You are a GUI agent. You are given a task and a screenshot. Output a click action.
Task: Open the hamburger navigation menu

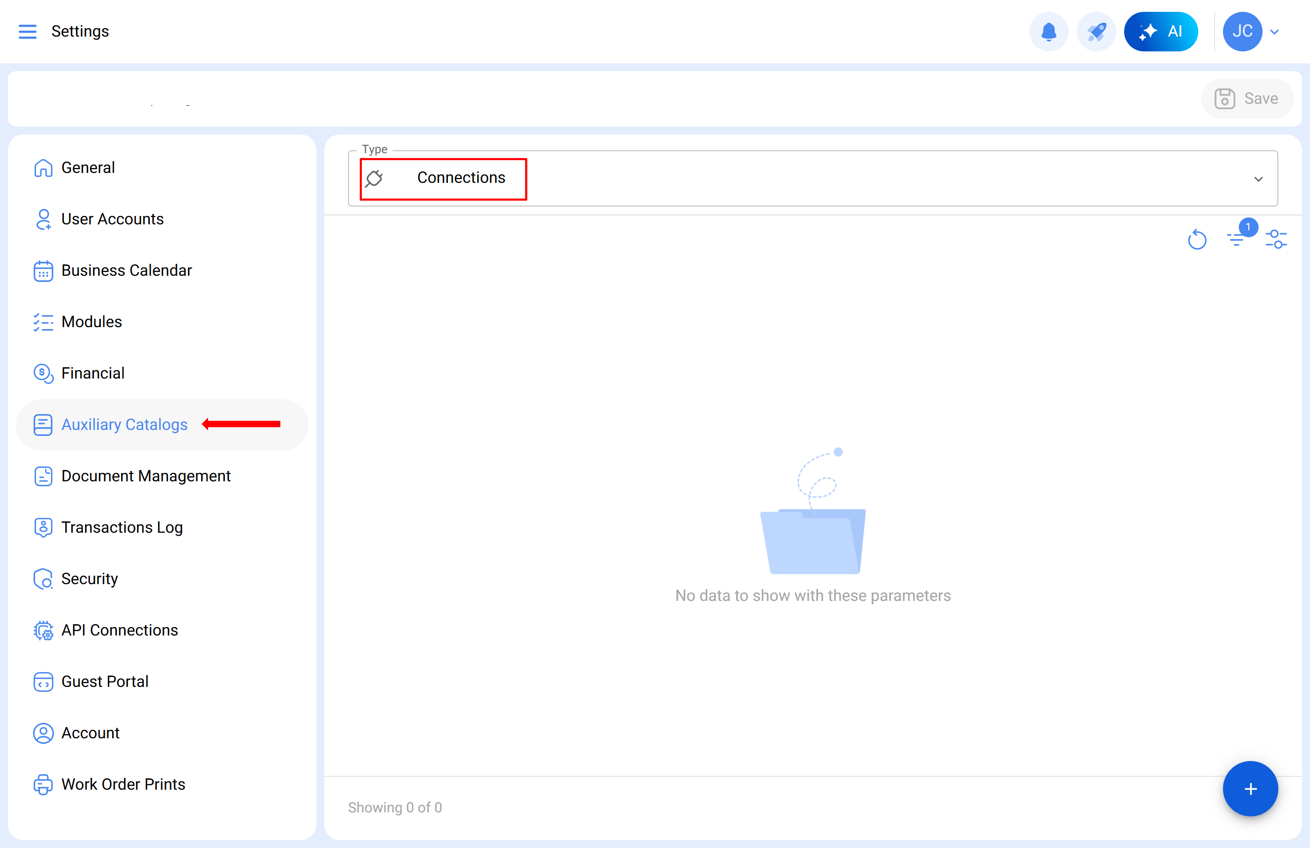[28, 31]
